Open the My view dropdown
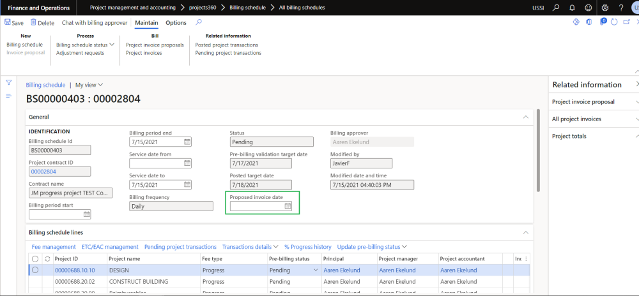Image resolution: width=639 pixels, height=296 pixels. point(89,85)
